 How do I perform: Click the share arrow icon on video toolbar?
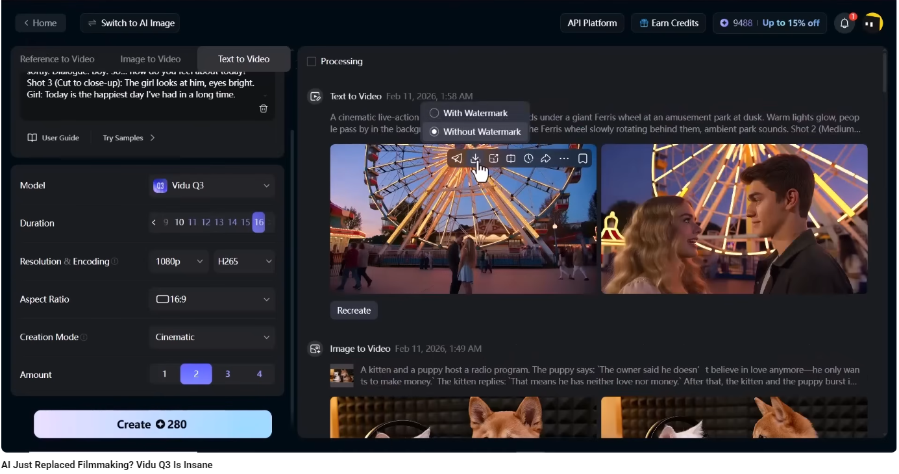click(x=546, y=158)
